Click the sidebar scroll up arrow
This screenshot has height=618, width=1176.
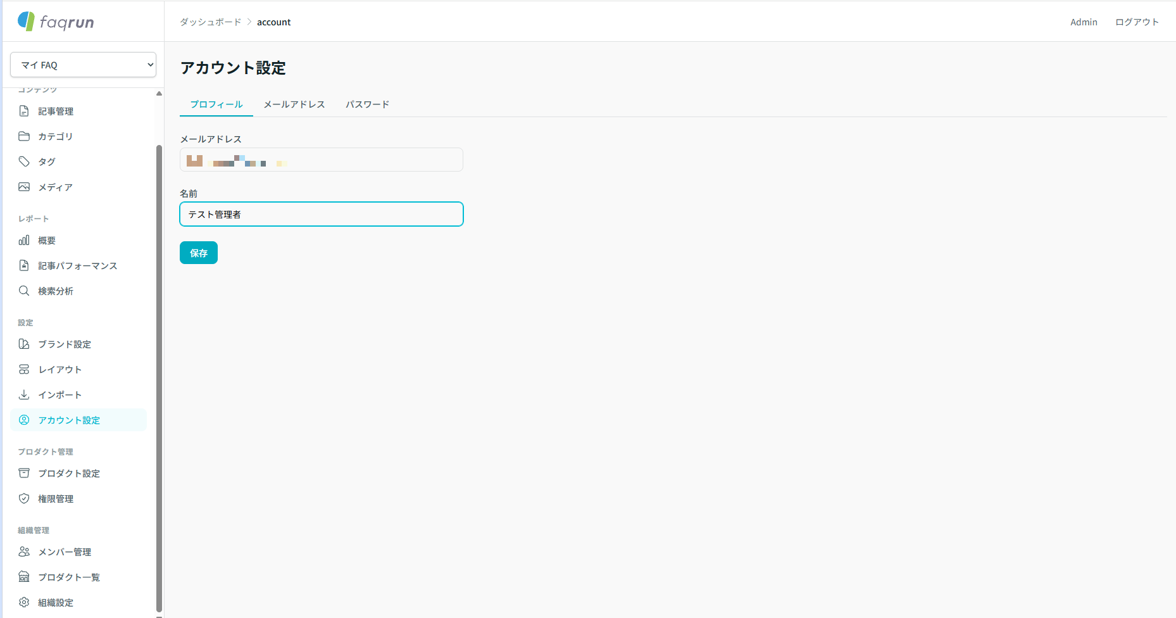coord(159,93)
